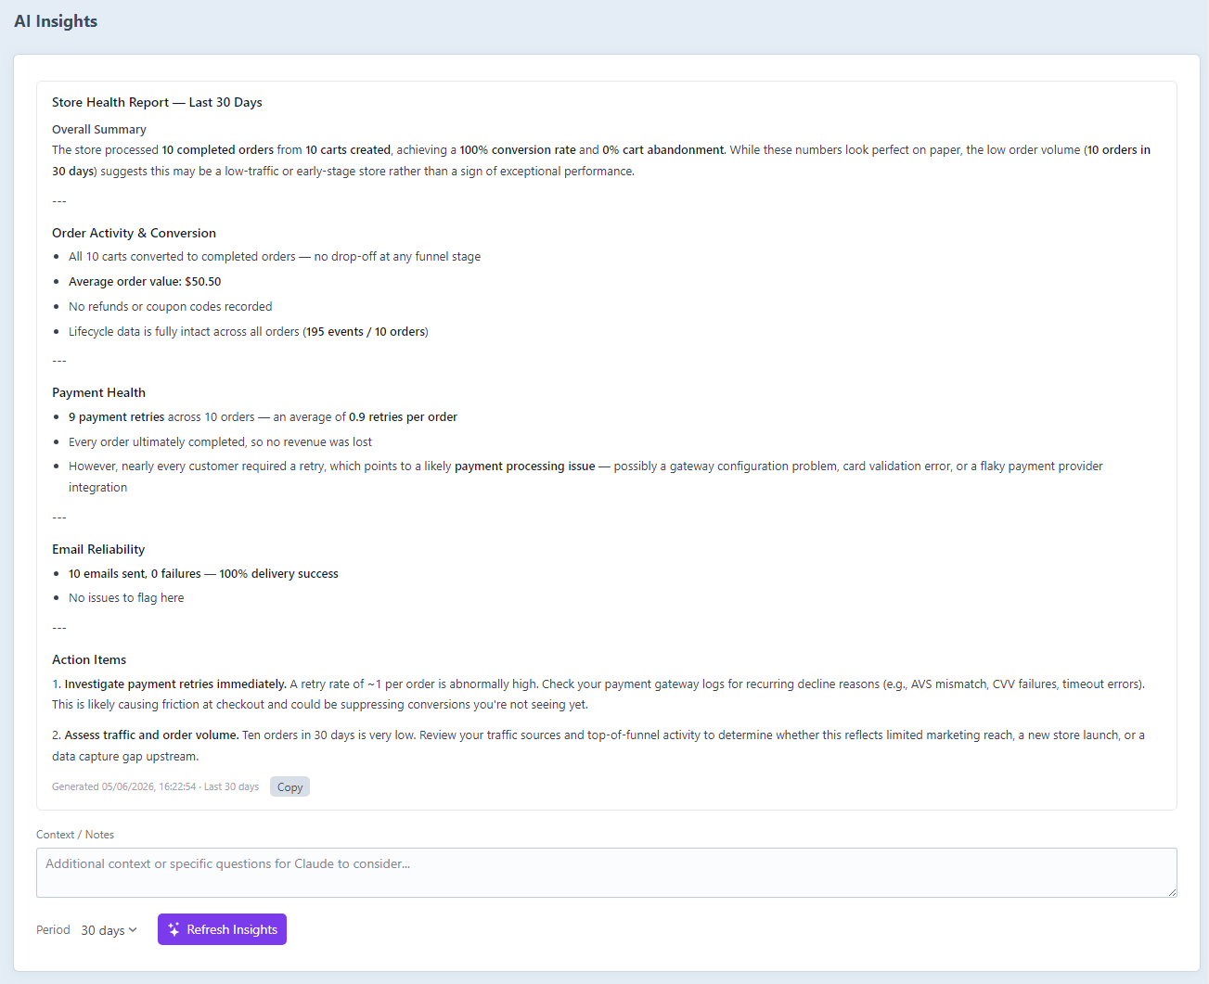Click the Average order value: $50.50 line
The height and width of the screenshot is (984, 1209).
145,281
